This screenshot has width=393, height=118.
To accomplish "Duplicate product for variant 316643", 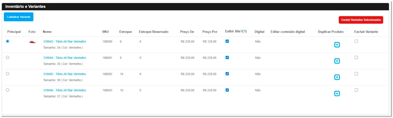I will [337, 45].
